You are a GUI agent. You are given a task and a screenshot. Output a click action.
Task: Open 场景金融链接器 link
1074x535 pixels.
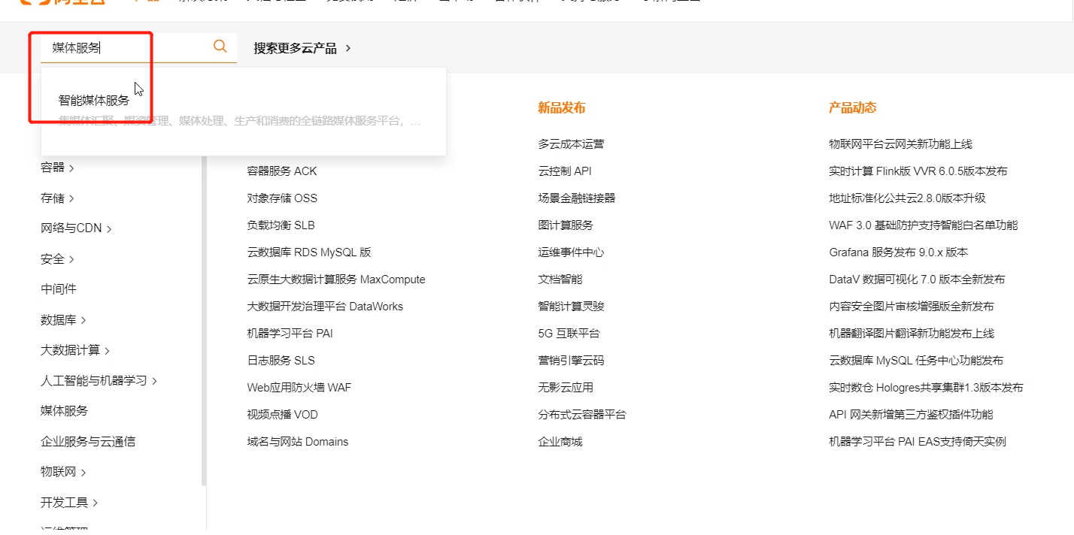[x=577, y=198]
